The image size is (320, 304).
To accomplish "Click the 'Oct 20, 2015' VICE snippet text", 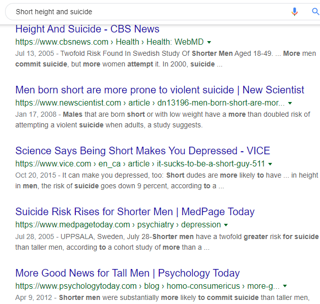I will tap(167, 181).
